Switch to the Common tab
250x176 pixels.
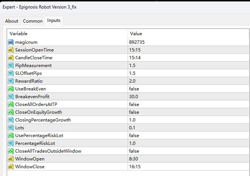click(33, 21)
